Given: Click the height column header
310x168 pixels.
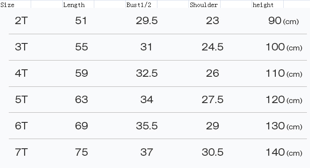Looking at the screenshot, I should 263,5.
